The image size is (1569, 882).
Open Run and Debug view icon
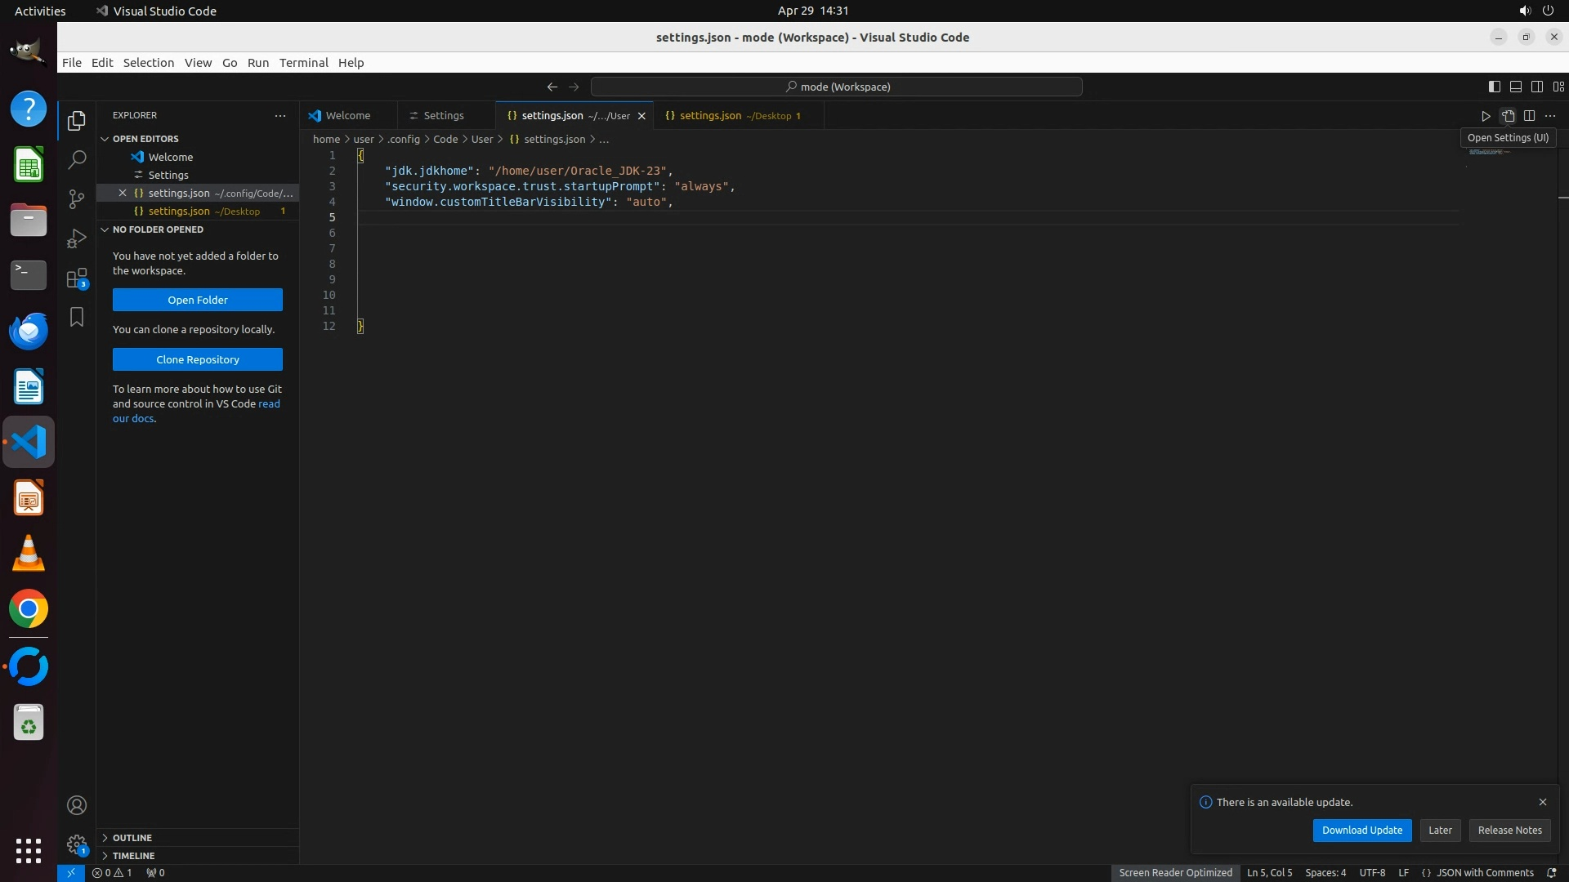point(77,238)
